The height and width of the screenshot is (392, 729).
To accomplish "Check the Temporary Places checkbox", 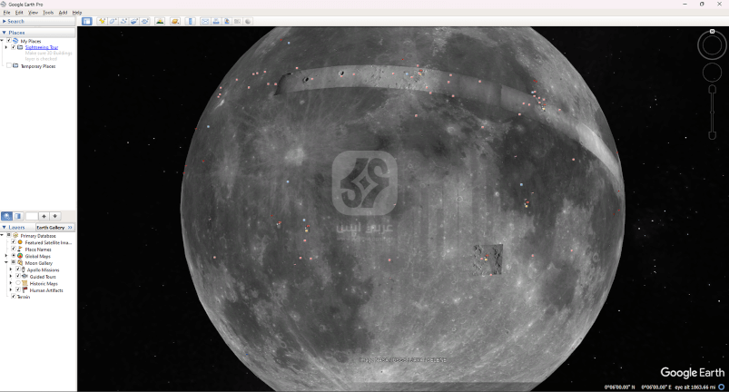I will pyautogui.click(x=9, y=66).
